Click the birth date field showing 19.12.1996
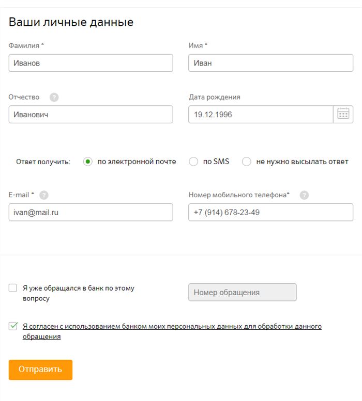The image size is (362, 401). (261, 115)
